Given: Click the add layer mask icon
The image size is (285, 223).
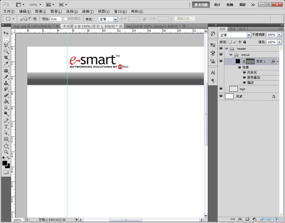Looking at the screenshot, I should 247,219.
